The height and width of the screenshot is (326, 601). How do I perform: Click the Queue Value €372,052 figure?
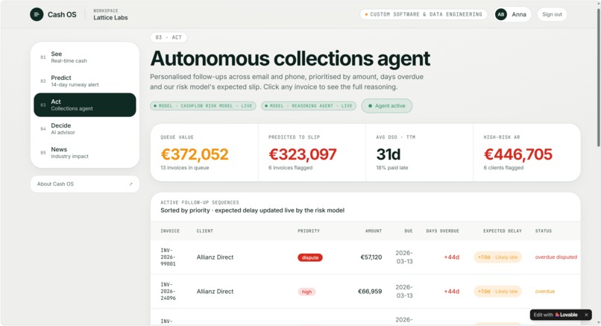click(195, 154)
